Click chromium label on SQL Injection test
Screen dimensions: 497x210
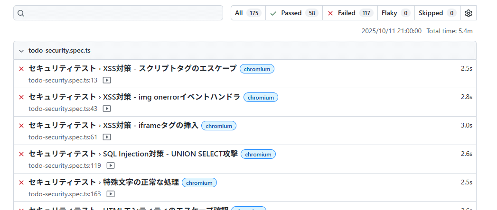[258, 155]
